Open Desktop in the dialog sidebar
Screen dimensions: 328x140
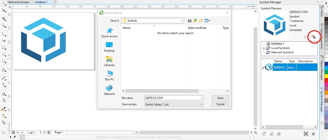click(x=109, y=47)
